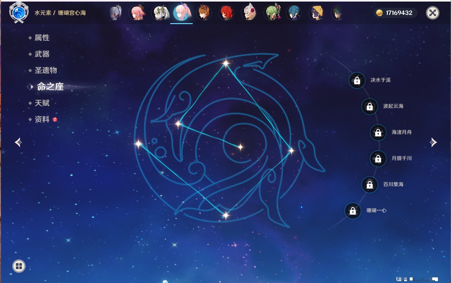Go to the 天赋 talents tab
451x283 pixels.
click(x=42, y=103)
